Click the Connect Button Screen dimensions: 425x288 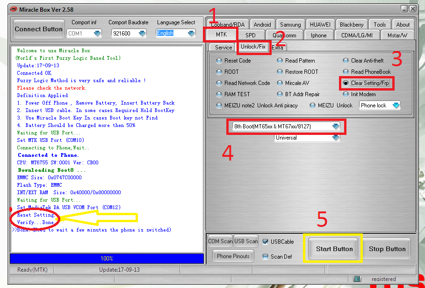[x=39, y=29]
